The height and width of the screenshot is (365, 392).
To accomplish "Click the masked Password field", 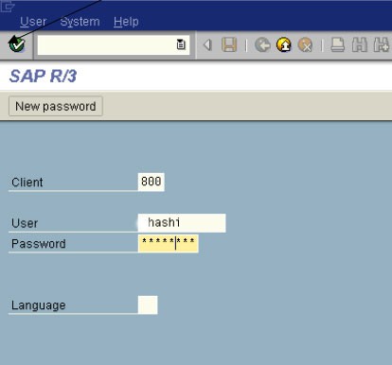I will coord(169,243).
